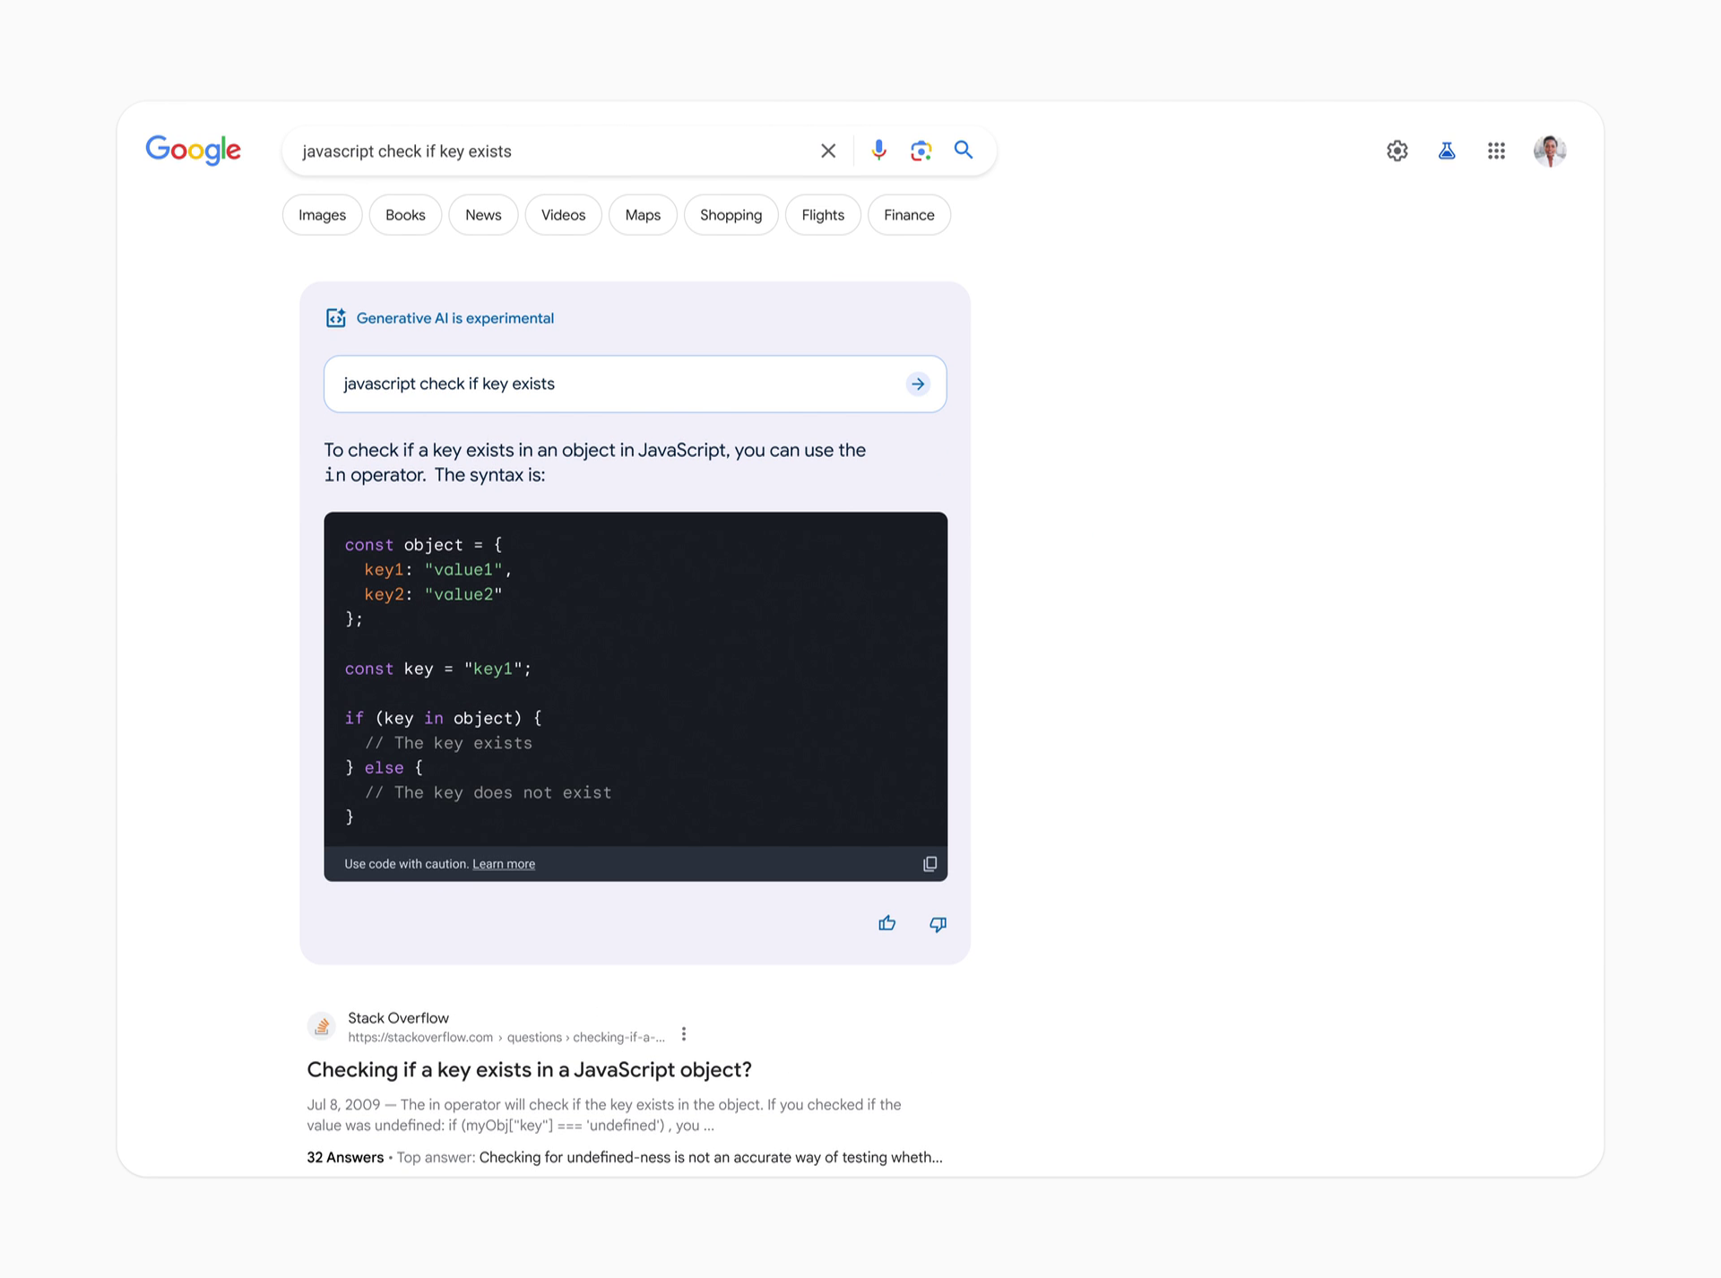Switch to Images filter

(322, 215)
